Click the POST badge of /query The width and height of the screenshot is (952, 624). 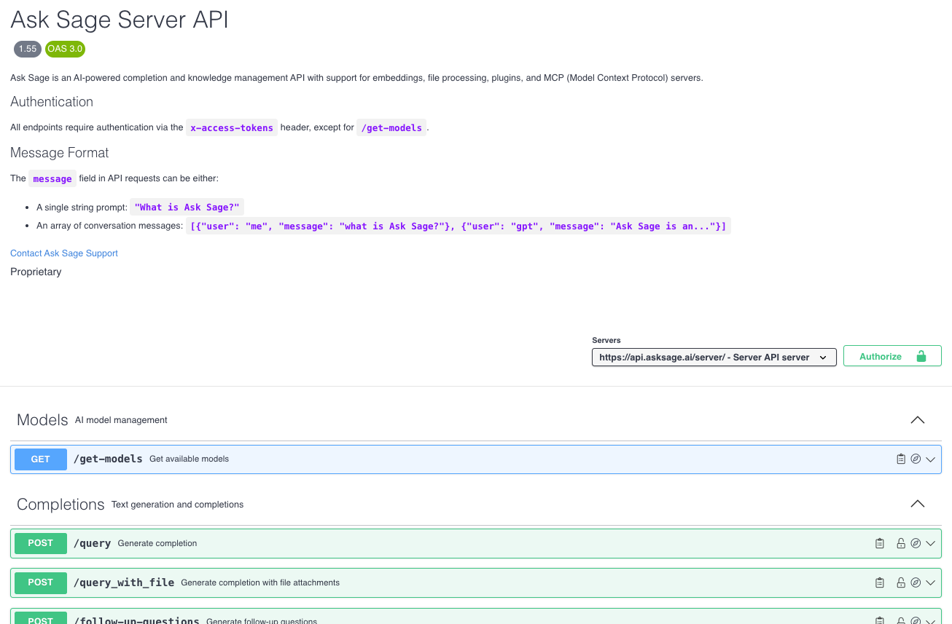click(41, 543)
